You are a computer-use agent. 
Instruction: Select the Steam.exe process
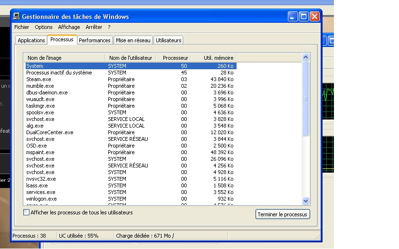[131, 79]
